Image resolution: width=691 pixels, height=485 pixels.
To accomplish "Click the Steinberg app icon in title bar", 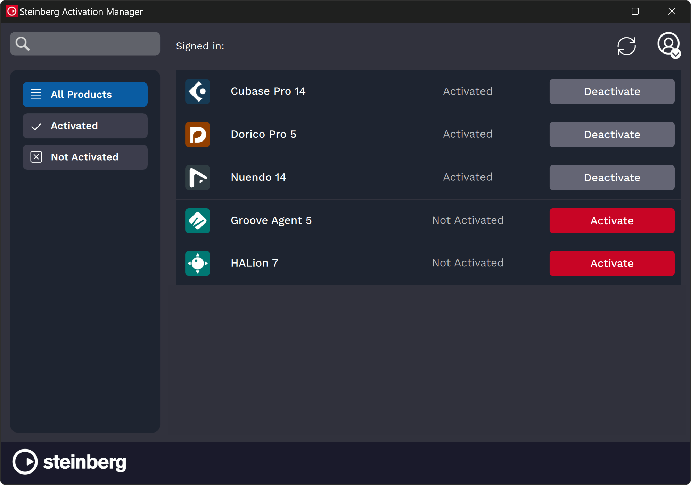I will 12,11.
